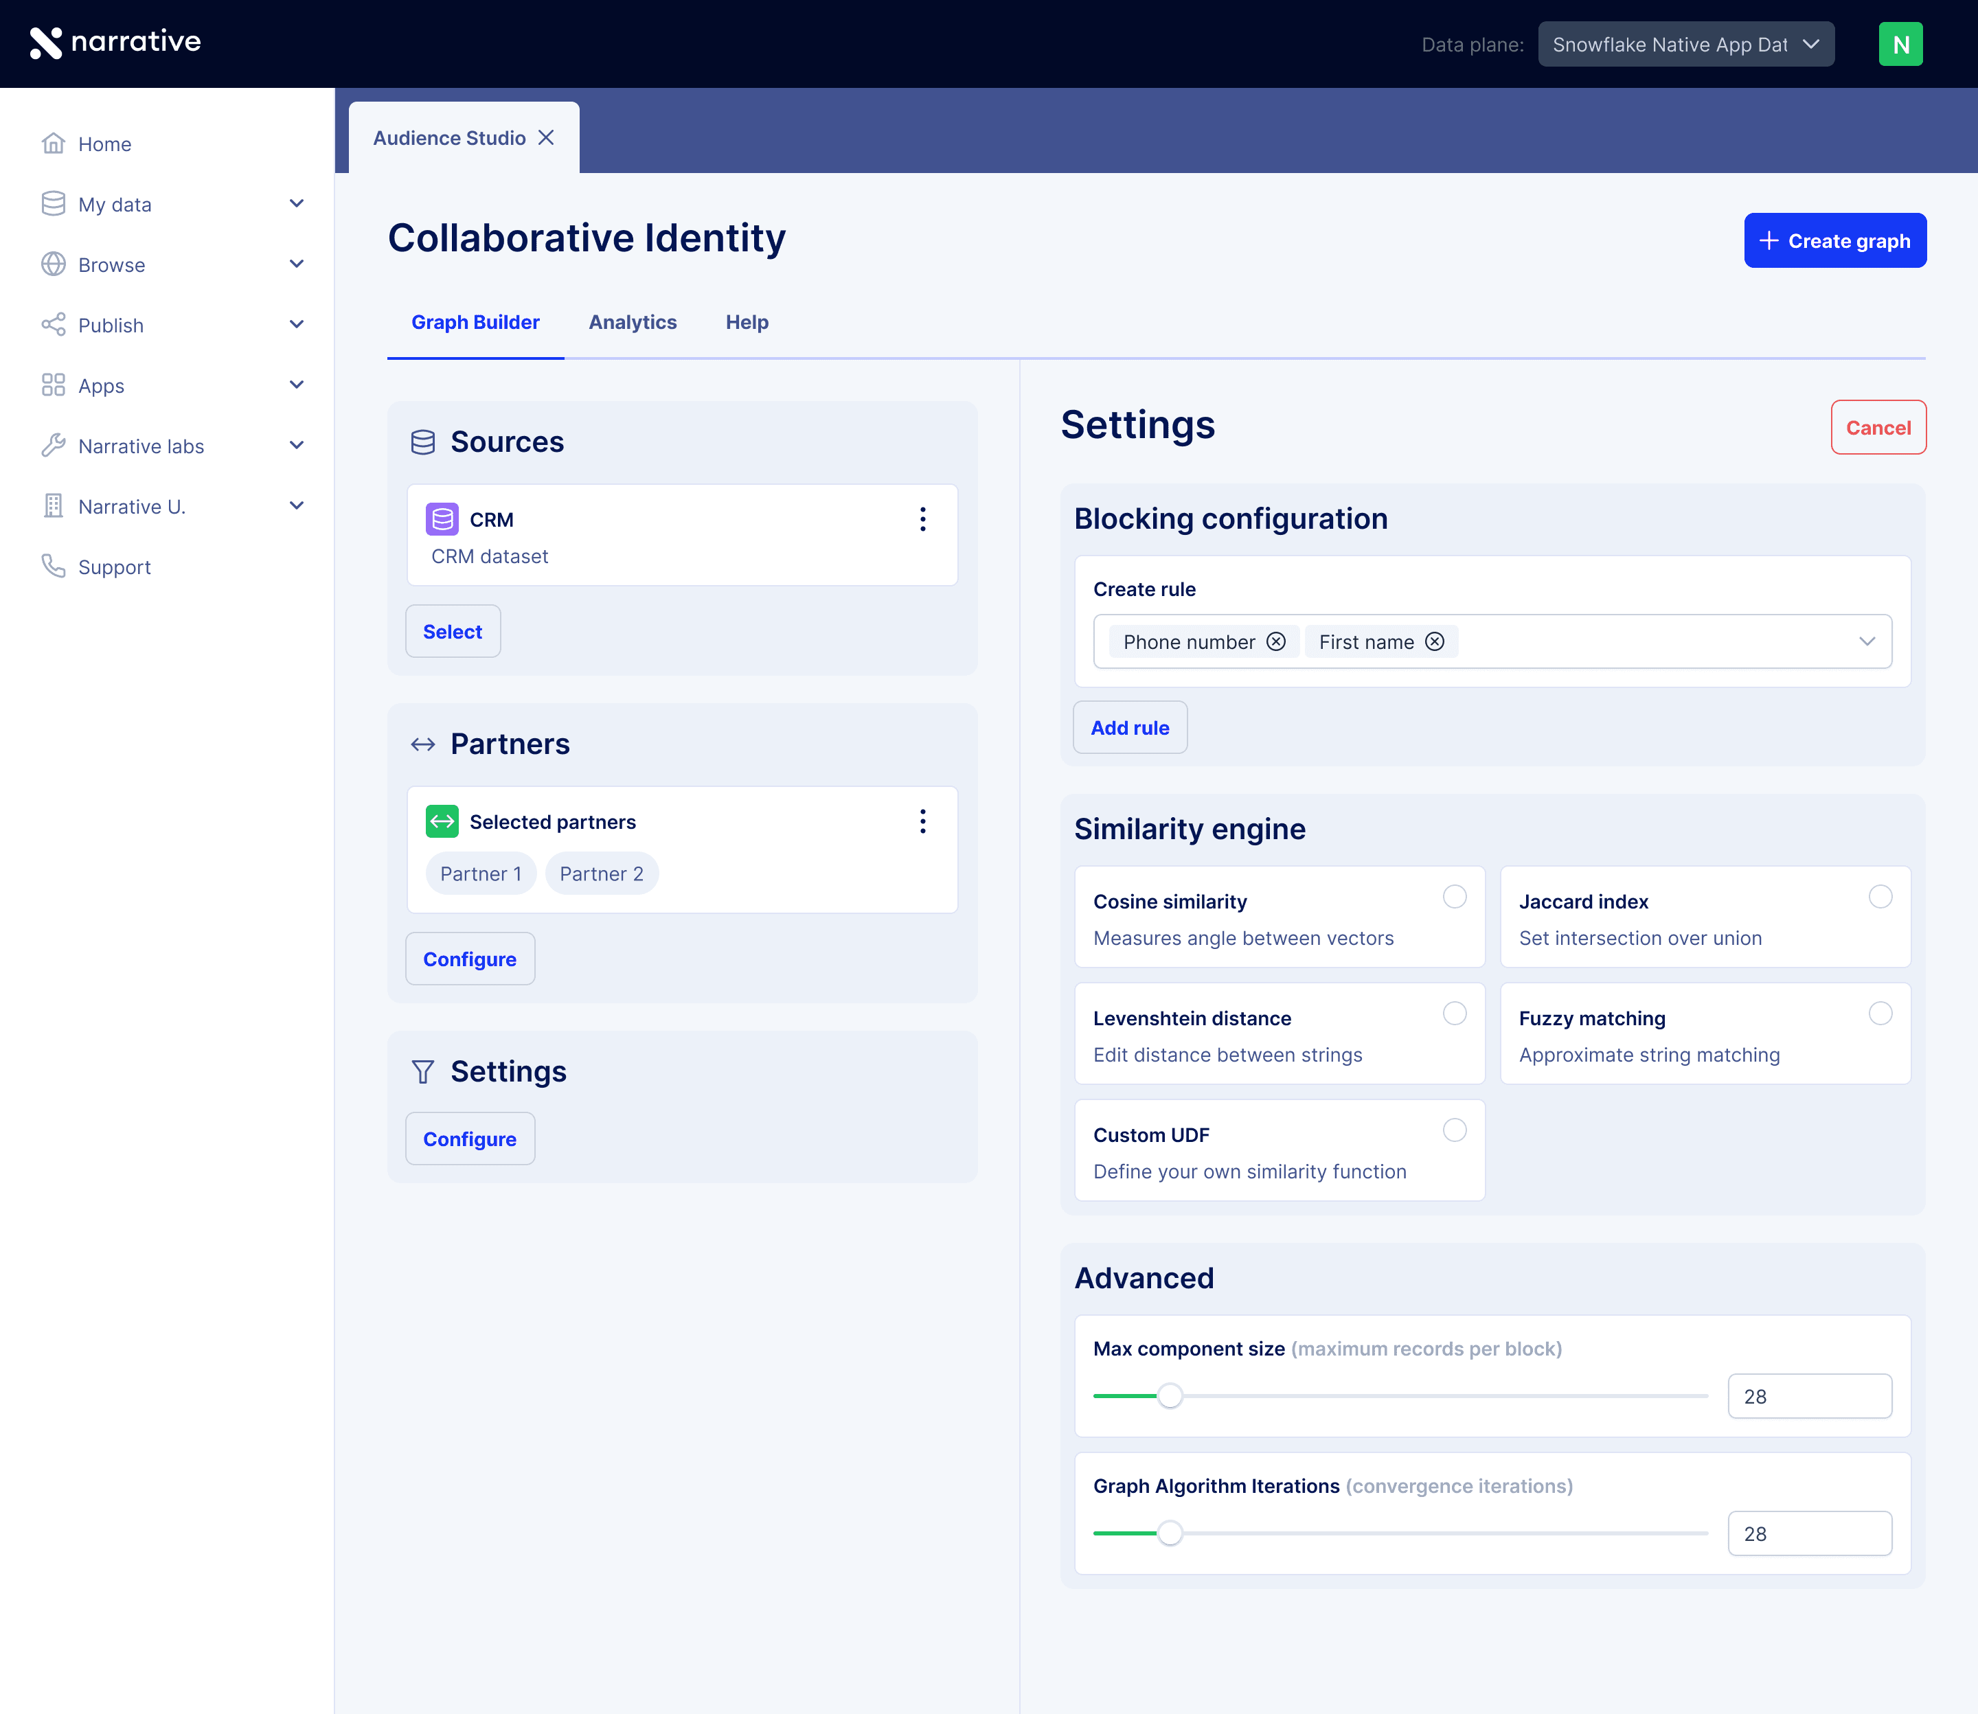The image size is (1978, 1714).
Task: Click the Narrative logo in the top bar
Action: (115, 42)
